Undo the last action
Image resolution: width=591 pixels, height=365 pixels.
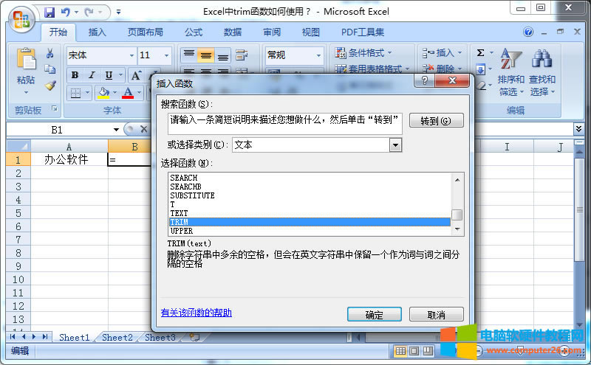click(66, 13)
